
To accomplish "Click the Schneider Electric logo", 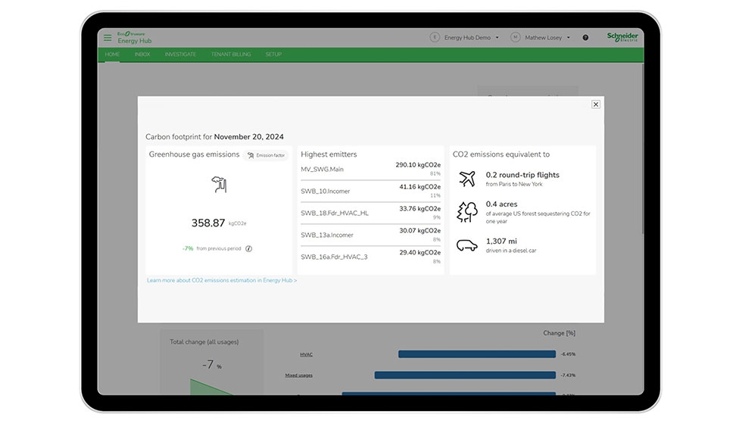I will tap(622, 37).
